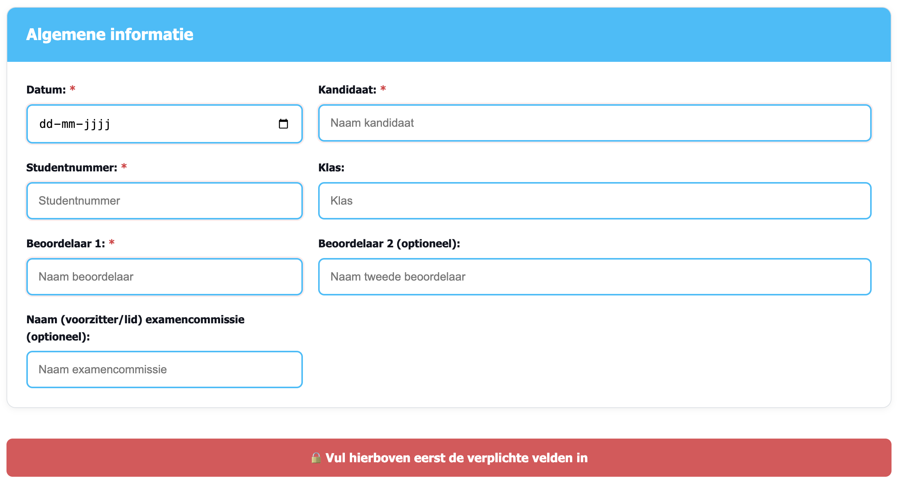Click the Naam examencommissie input field

point(164,369)
